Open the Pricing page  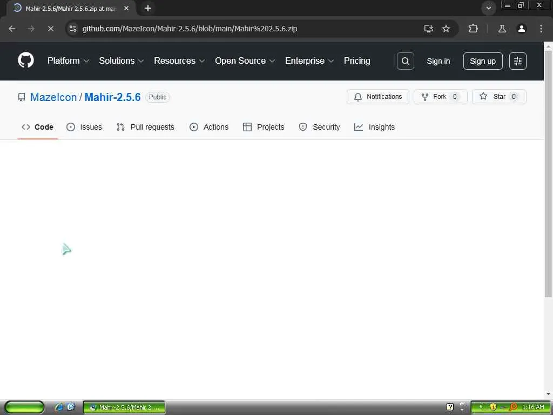coord(357,61)
